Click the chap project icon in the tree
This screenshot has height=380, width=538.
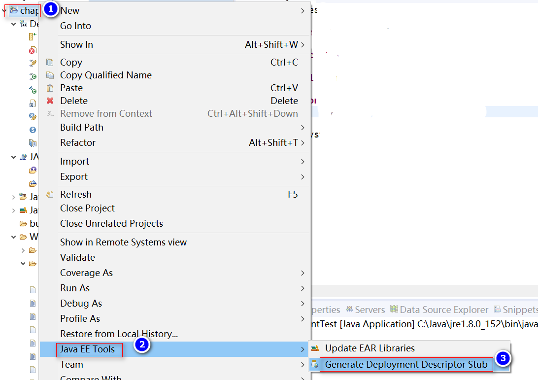coord(14,10)
